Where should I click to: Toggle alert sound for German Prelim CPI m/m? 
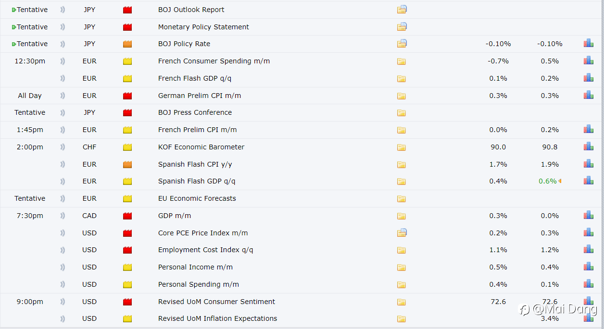pyautogui.click(x=63, y=96)
